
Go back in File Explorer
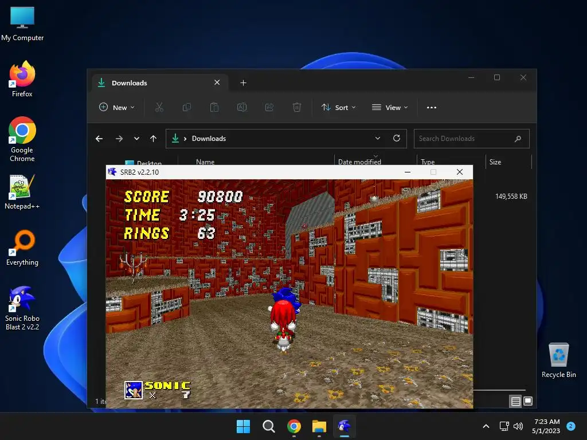(99, 139)
